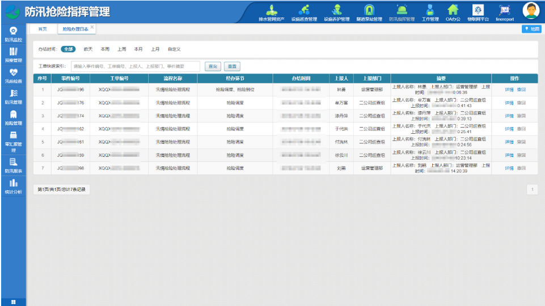Select the 抢险办理日志 tab
Screen dimensions: 545x306
click(x=75, y=29)
